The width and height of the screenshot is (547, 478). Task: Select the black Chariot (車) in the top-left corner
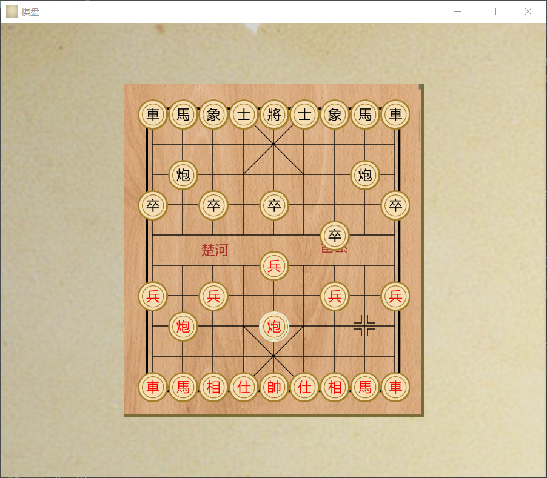click(x=153, y=115)
